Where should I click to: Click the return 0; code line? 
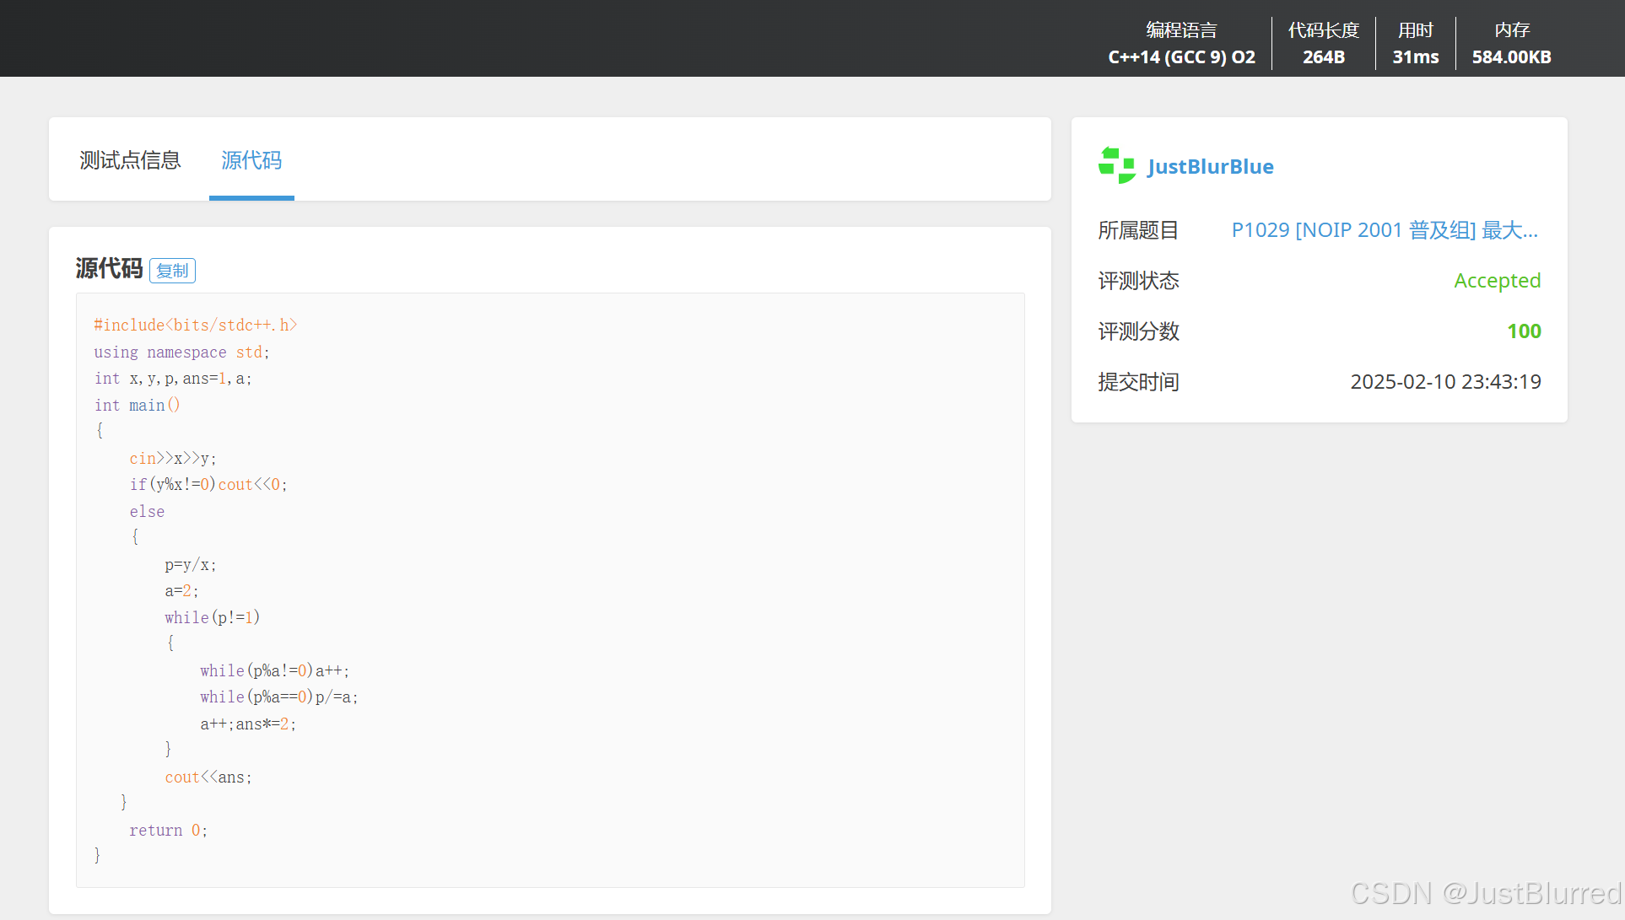click(168, 831)
